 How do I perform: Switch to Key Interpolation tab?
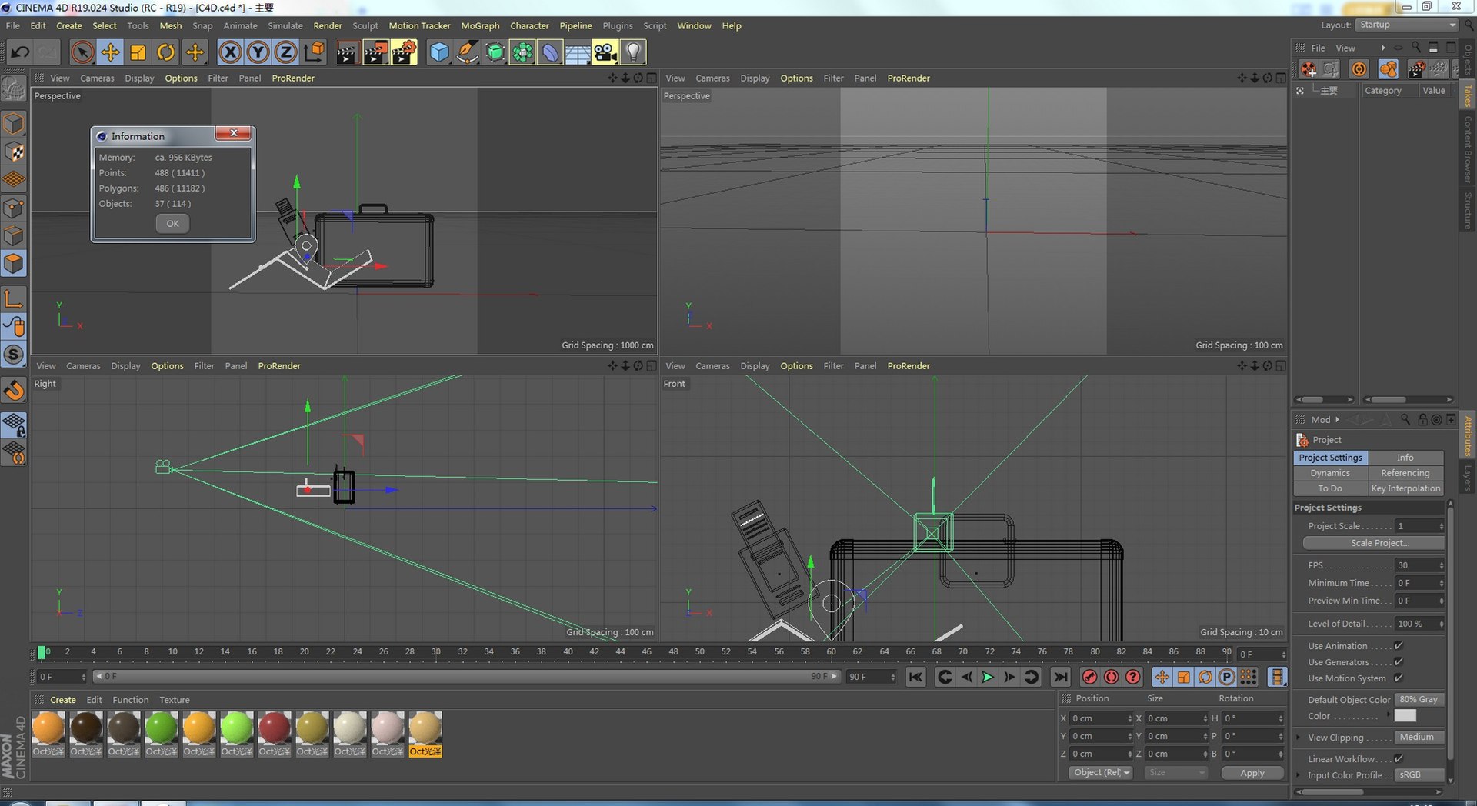[1405, 488]
